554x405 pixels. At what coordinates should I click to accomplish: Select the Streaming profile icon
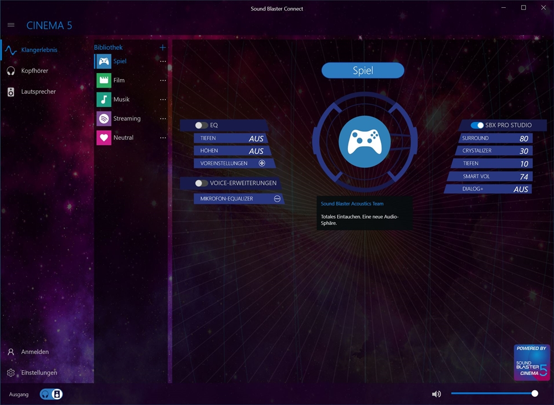click(104, 119)
